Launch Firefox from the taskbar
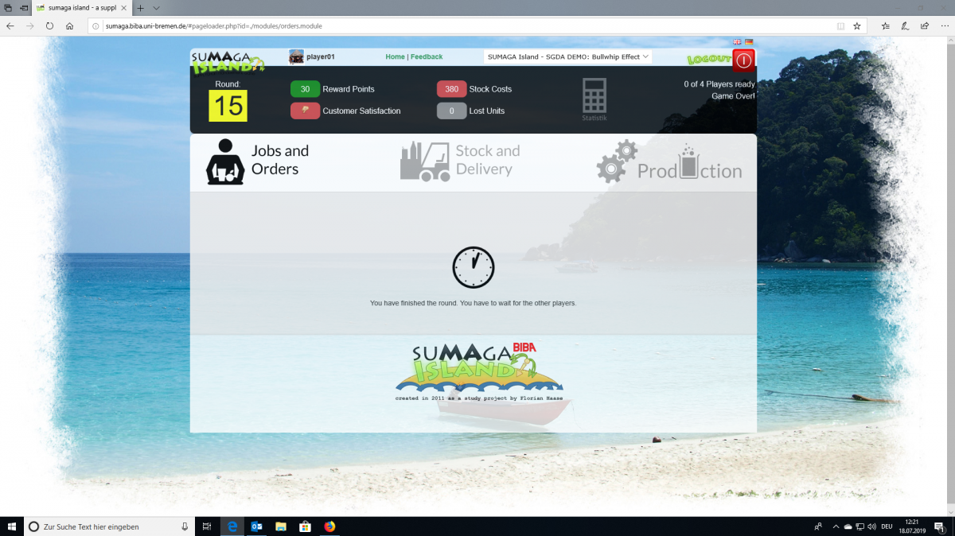 click(x=329, y=526)
